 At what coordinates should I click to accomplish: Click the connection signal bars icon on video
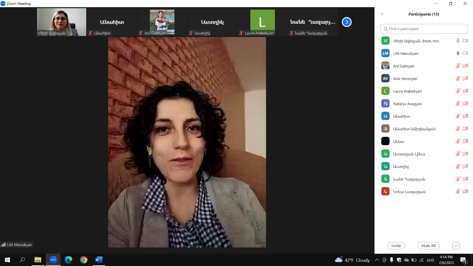[x=3, y=245]
